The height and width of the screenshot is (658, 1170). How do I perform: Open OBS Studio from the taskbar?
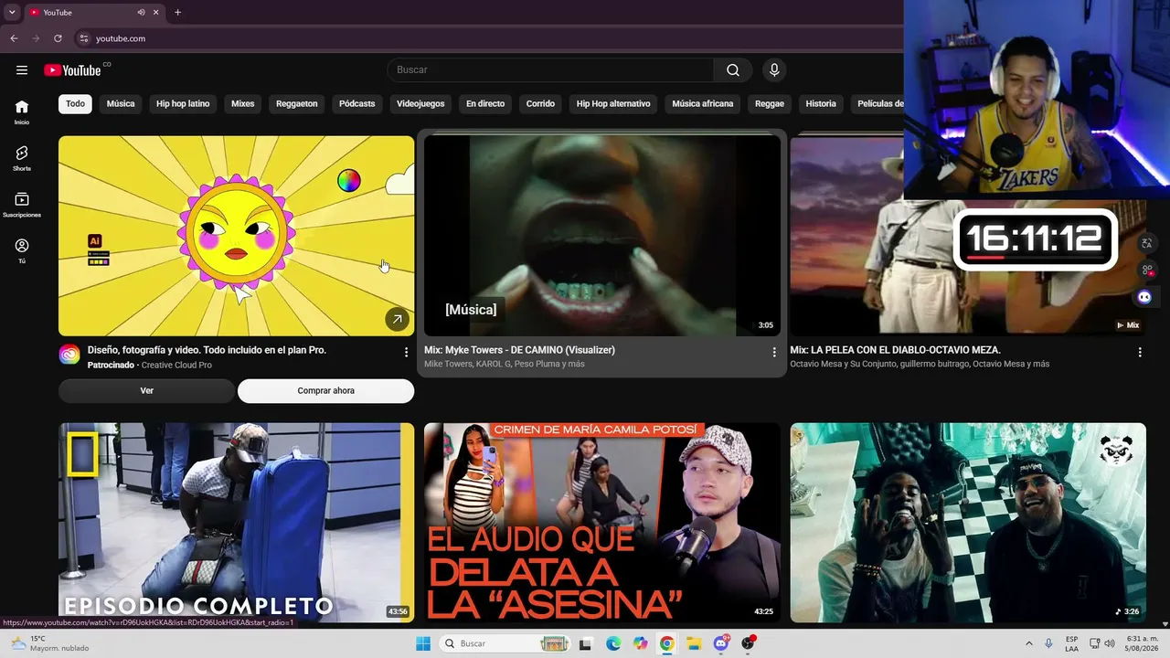click(749, 643)
